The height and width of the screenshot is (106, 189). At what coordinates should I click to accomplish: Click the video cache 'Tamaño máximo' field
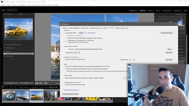pos(131,59)
